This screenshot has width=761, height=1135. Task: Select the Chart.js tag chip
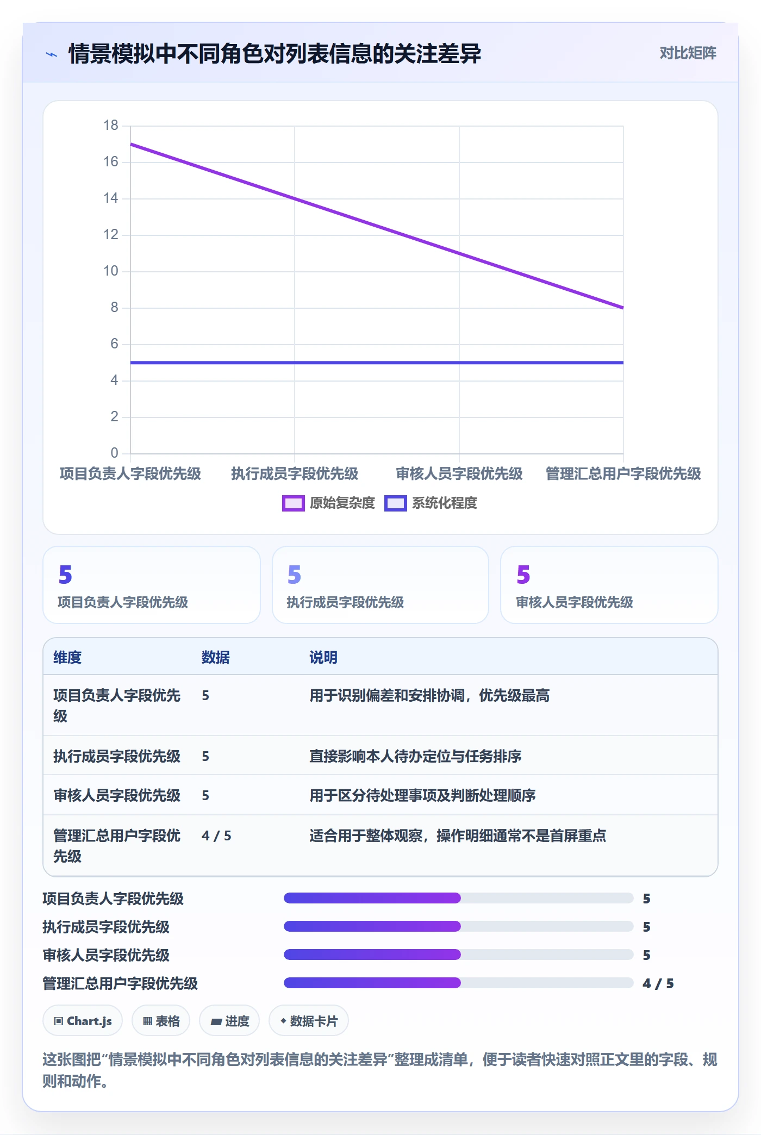pyautogui.click(x=83, y=1021)
